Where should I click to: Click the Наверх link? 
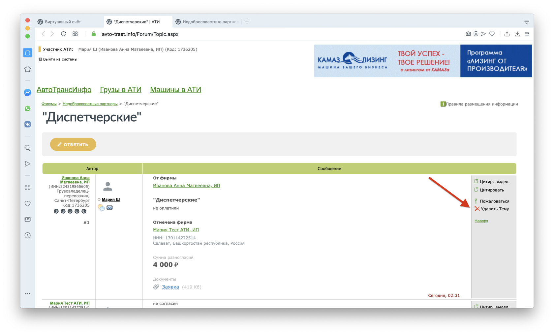[481, 221]
